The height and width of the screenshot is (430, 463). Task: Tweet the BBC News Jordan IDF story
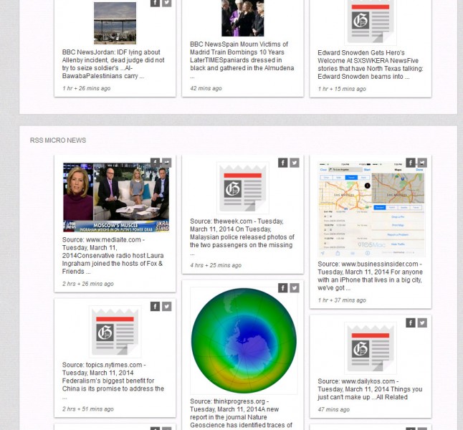click(x=167, y=3)
